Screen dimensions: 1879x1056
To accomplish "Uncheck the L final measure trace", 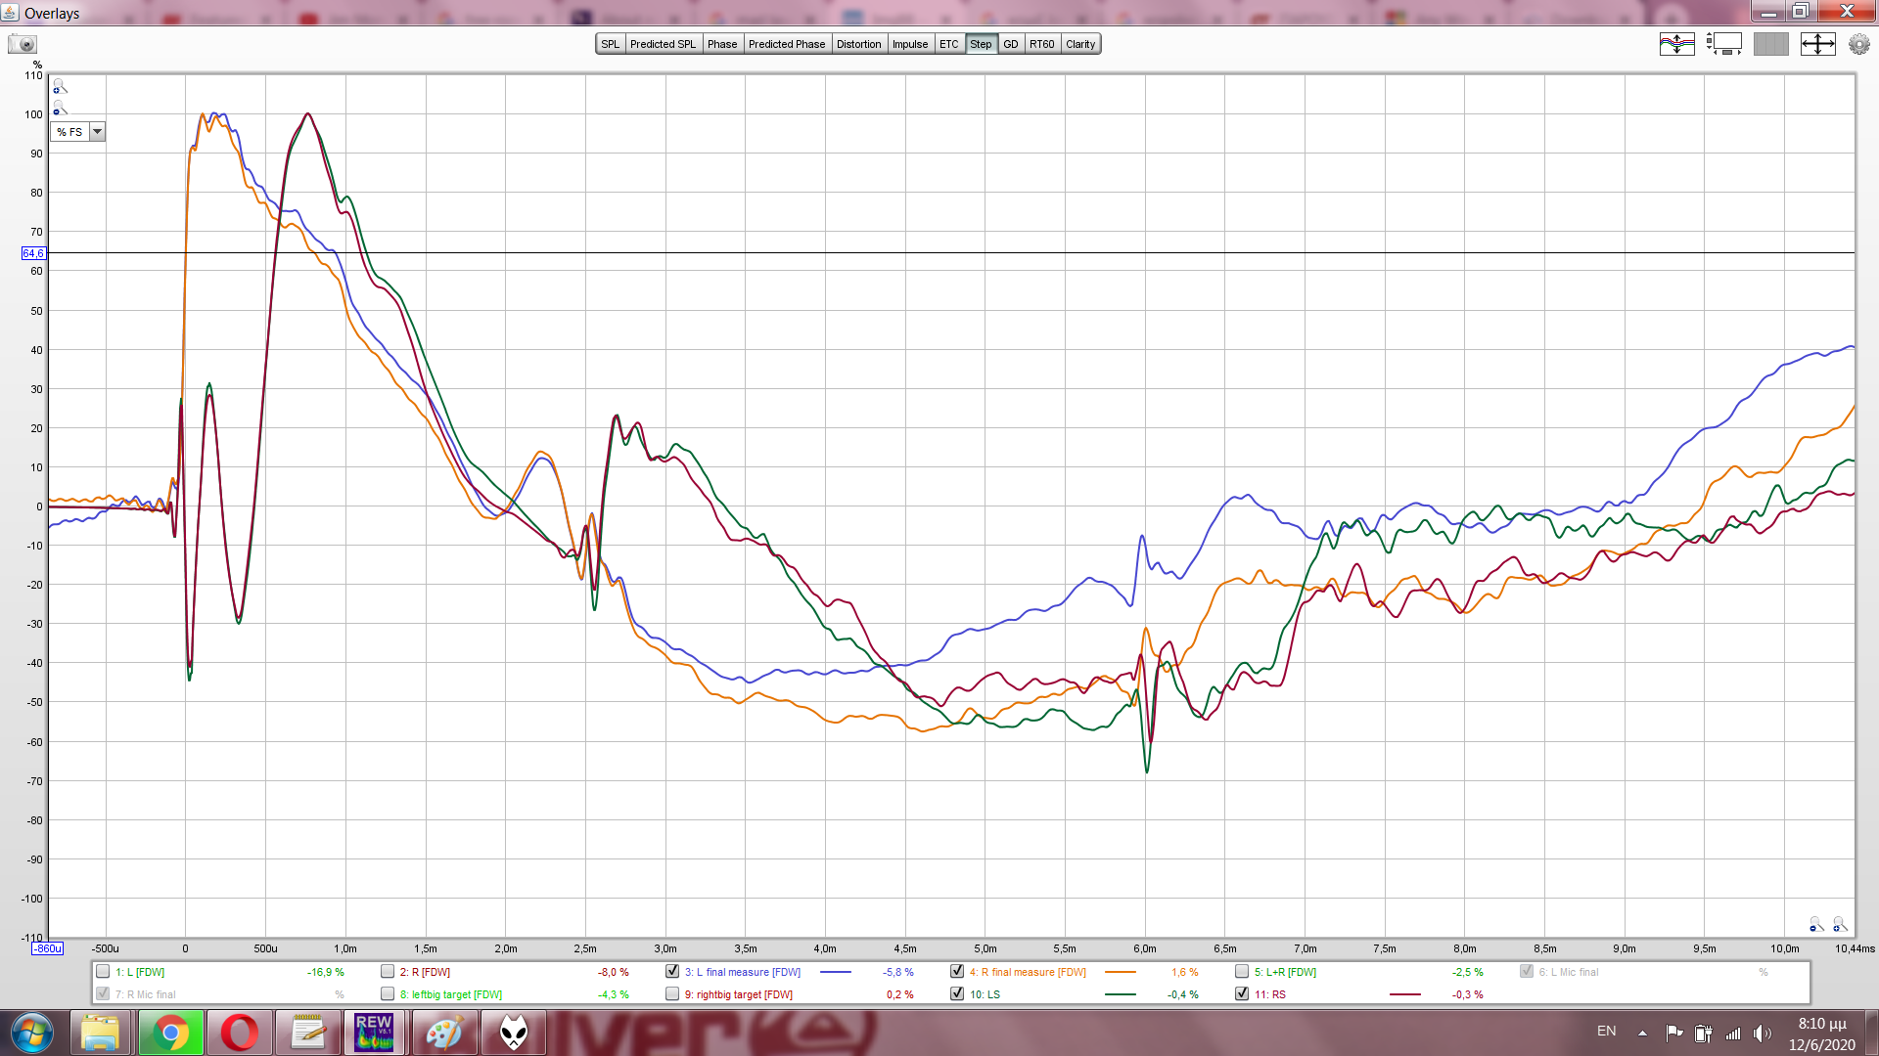I will (672, 972).
